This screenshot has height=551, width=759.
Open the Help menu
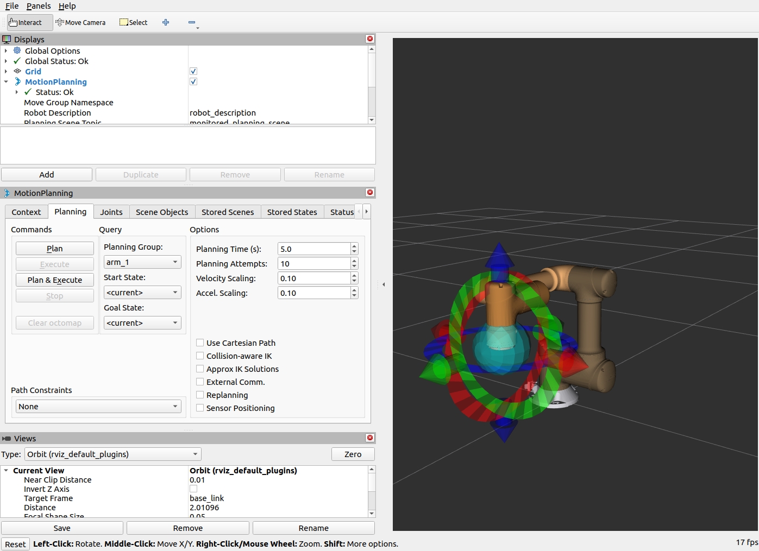(67, 6)
